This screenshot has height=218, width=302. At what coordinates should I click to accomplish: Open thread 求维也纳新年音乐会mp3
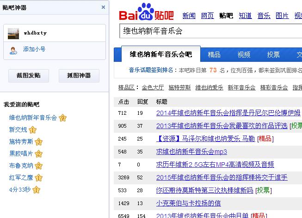(x=191, y=152)
